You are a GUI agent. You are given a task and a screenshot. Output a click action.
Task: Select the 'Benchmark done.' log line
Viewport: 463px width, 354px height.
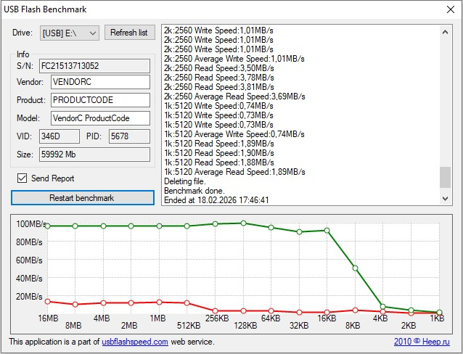tap(194, 191)
